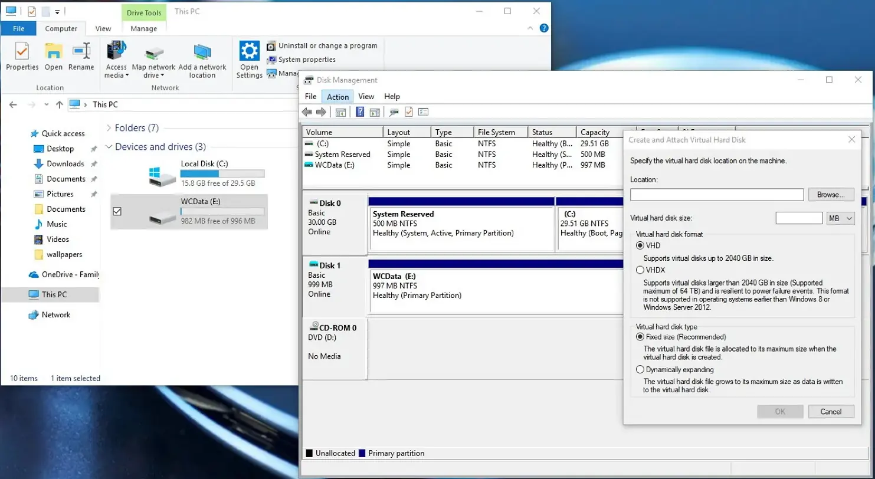This screenshot has height=479, width=875.
Task: Click Browse button for VHD location
Action: (x=831, y=194)
